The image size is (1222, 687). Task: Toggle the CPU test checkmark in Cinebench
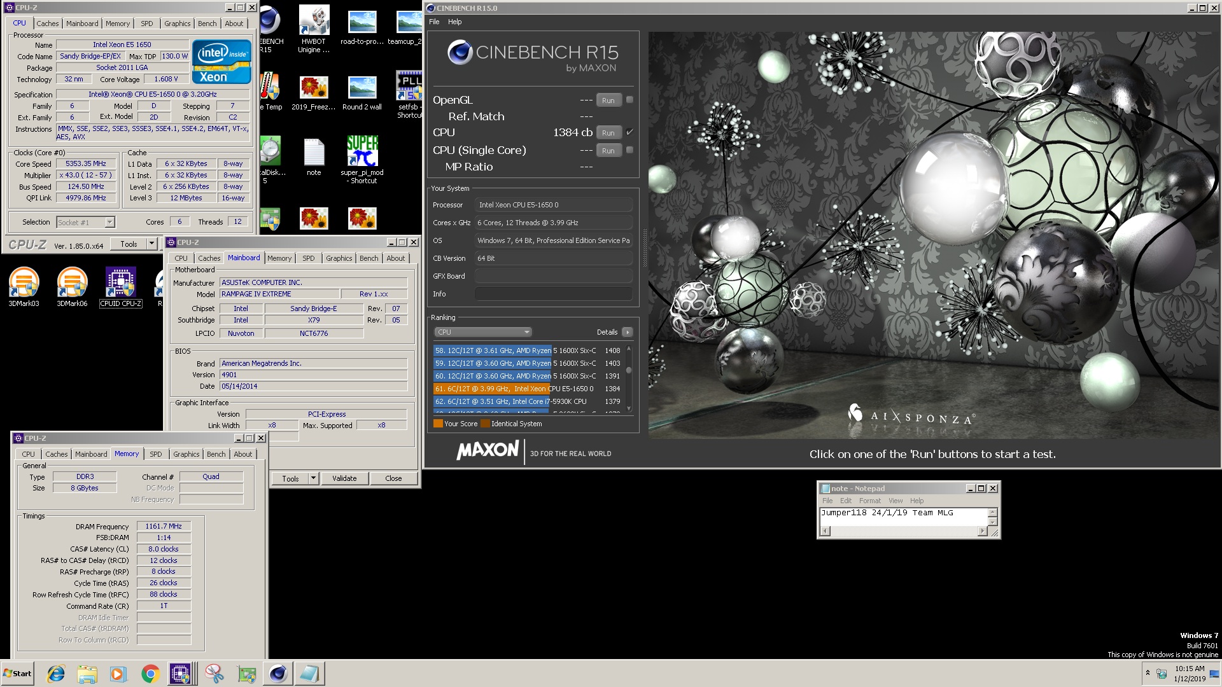pos(629,132)
